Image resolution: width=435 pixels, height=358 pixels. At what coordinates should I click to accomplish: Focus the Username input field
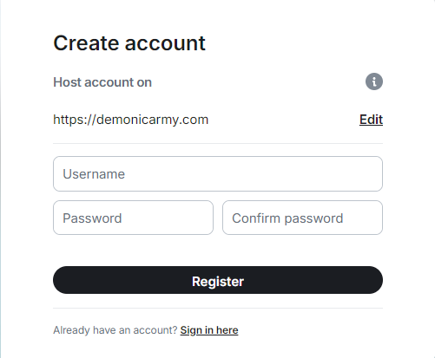[x=218, y=174]
